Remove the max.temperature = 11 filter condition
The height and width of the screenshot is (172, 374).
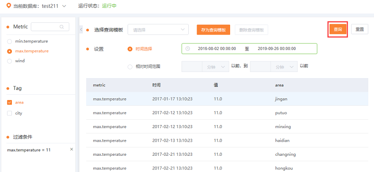[x=71, y=149]
